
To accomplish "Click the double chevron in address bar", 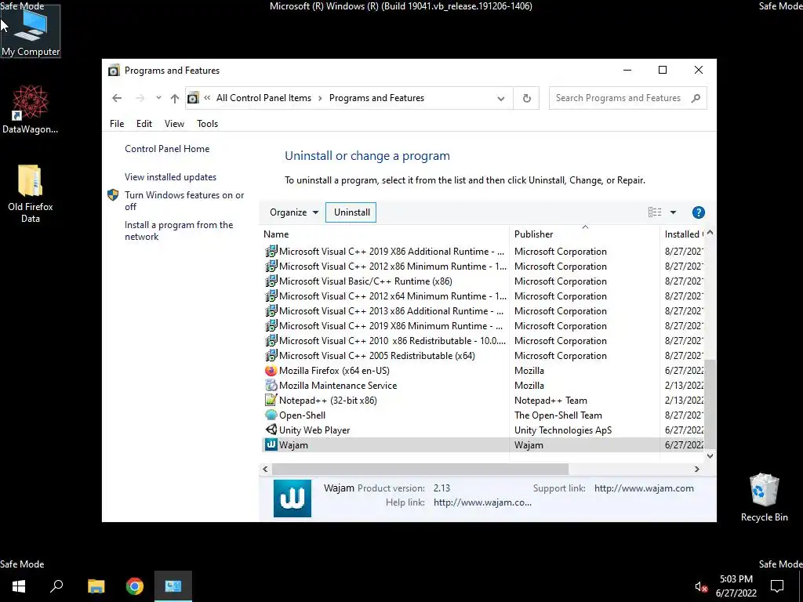I will (207, 98).
